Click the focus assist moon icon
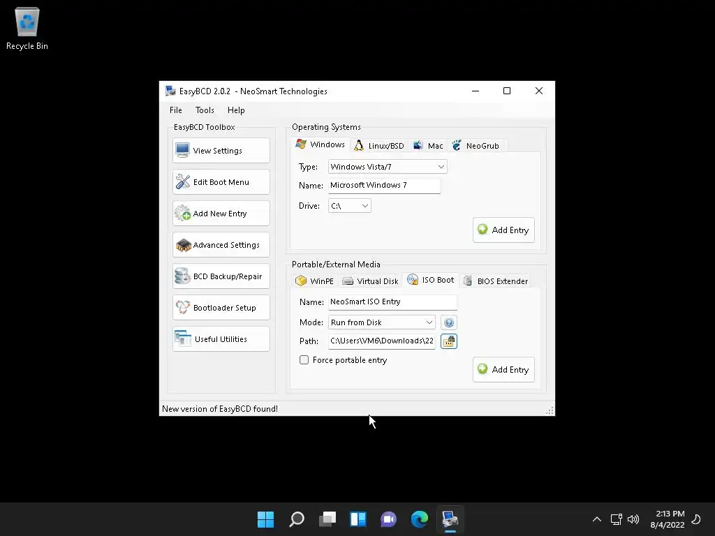The width and height of the screenshot is (715, 536). pos(696,519)
